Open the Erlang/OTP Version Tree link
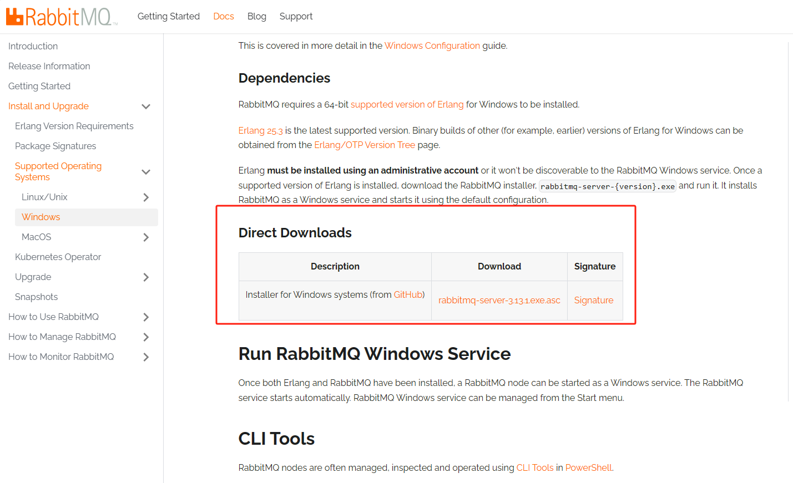Viewport: 793px width, 483px height. 365,145
